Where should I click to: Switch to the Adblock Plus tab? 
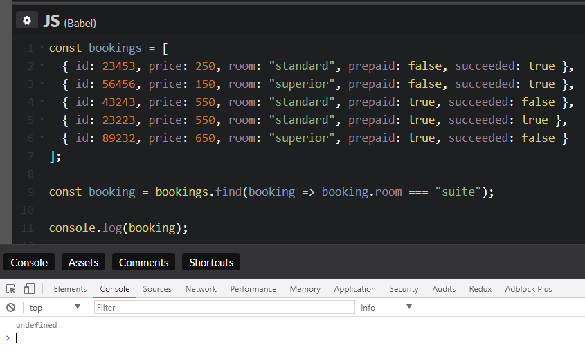pos(528,288)
